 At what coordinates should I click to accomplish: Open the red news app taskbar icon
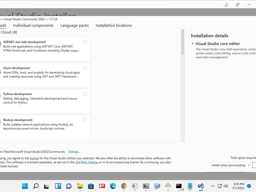pyautogui.click(x=102, y=186)
